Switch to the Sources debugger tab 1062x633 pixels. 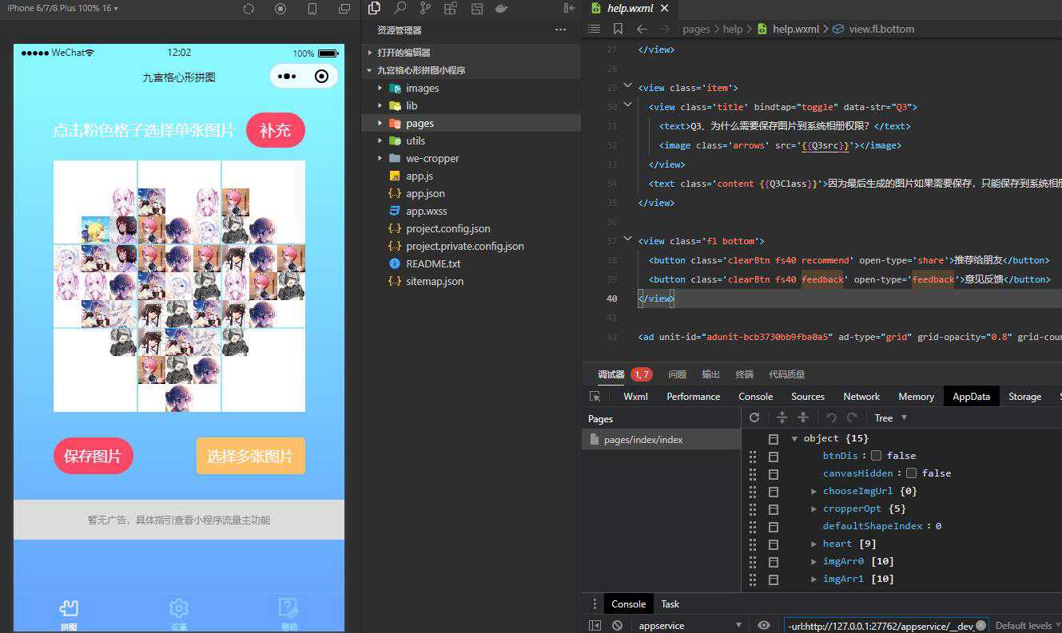[x=808, y=397]
